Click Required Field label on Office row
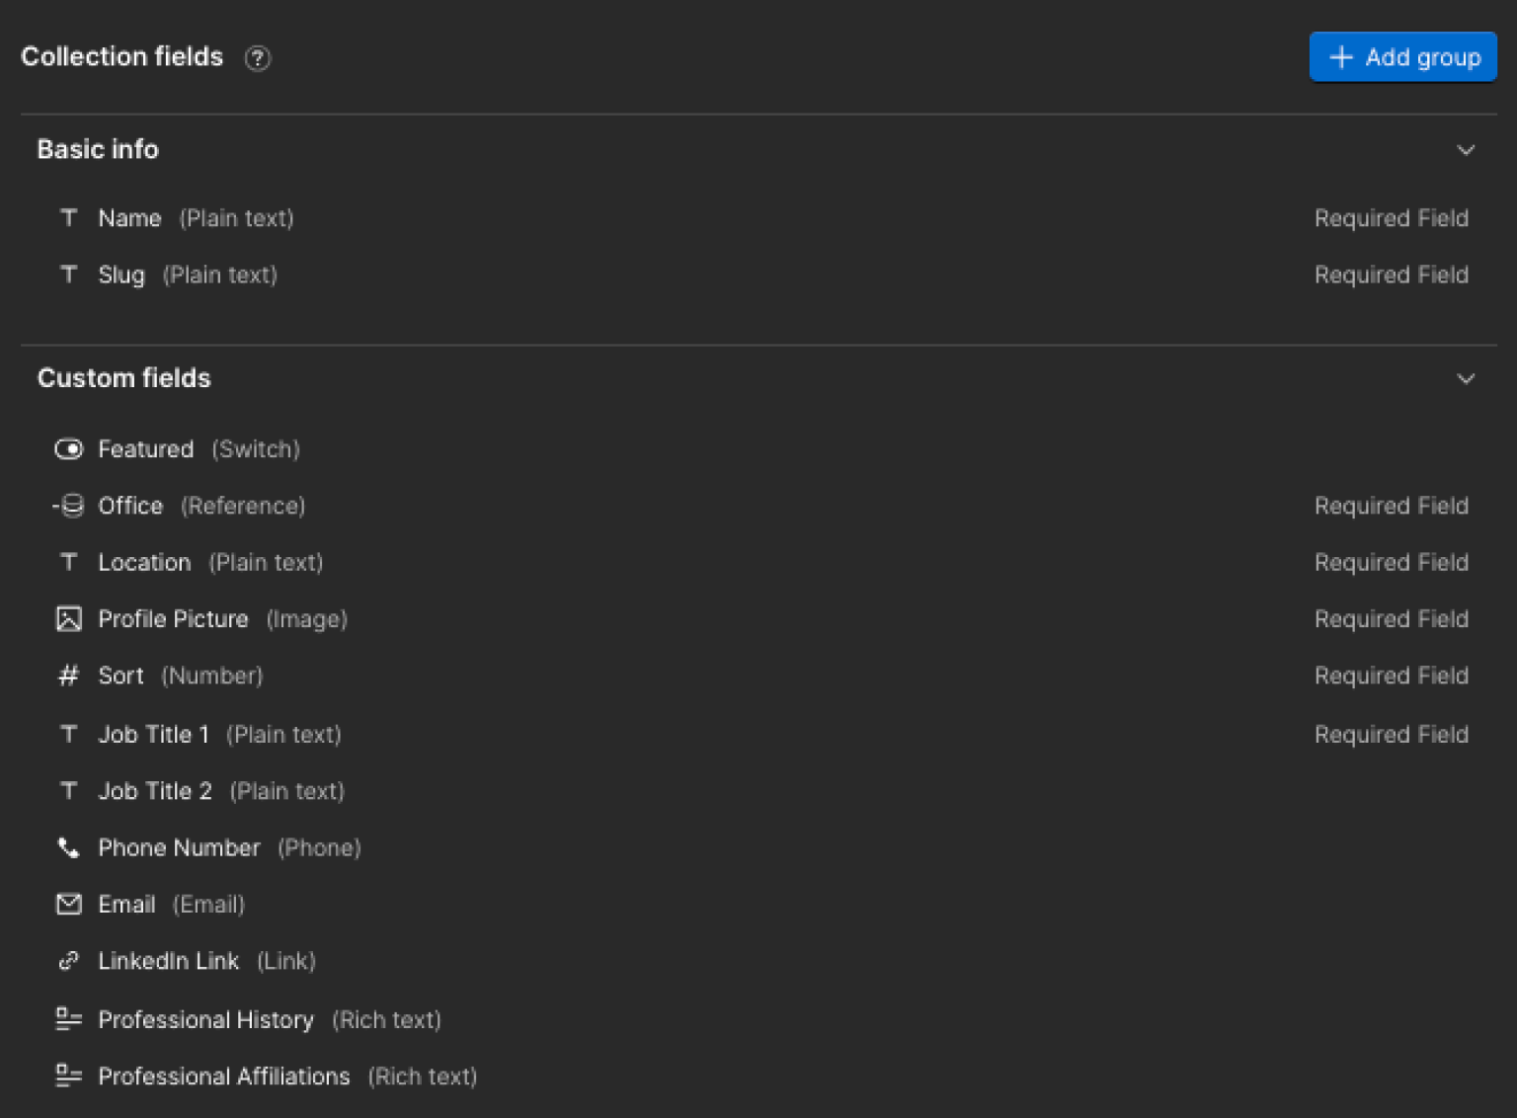The image size is (1517, 1118). [1392, 506]
